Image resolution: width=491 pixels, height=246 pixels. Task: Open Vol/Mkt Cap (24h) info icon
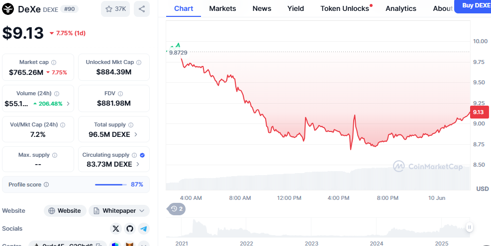[63, 125]
